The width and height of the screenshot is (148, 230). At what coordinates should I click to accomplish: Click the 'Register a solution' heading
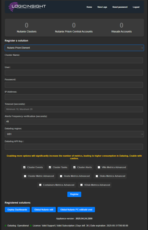(16, 41)
